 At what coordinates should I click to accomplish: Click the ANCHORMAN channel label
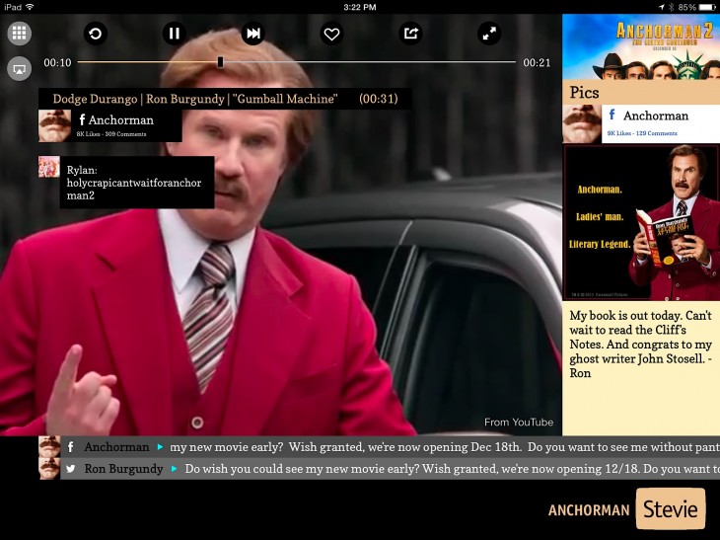point(589,510)
